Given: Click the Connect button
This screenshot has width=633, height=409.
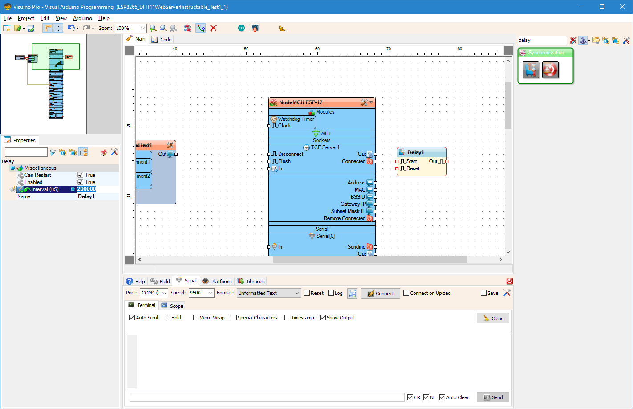Looking at the screenshot, I should click(x=381, y=293).
